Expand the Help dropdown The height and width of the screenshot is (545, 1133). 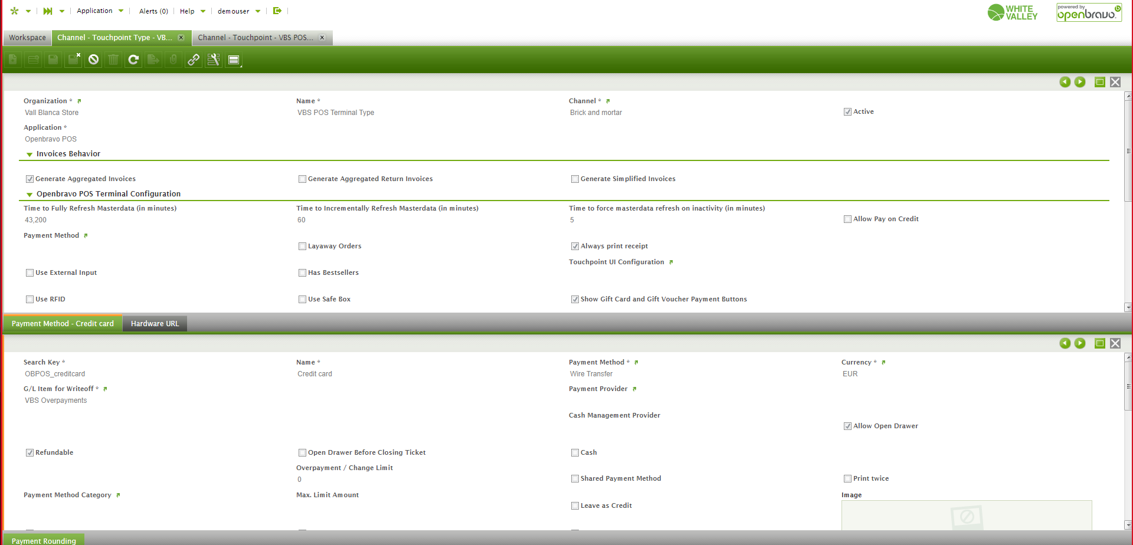pyautogui.click(x=203, y=11)
